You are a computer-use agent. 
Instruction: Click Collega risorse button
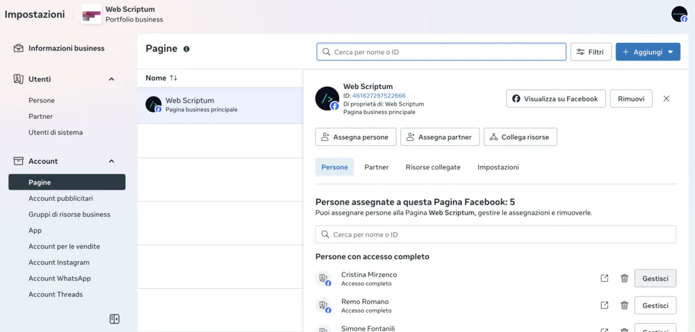[x=521, y=137]
